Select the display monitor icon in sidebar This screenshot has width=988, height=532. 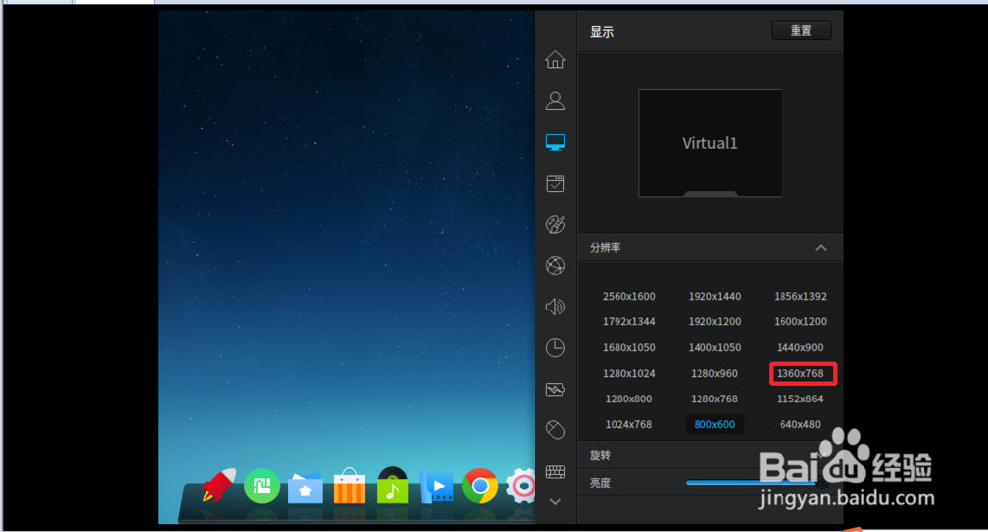(x=555, y=142)
